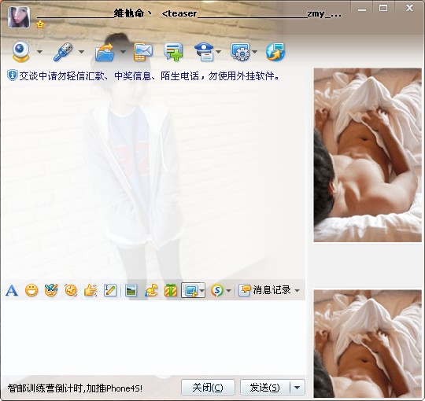This screenshot has width=425, height=401.
Task: Minimize the chat window
Action: [361, 9]
